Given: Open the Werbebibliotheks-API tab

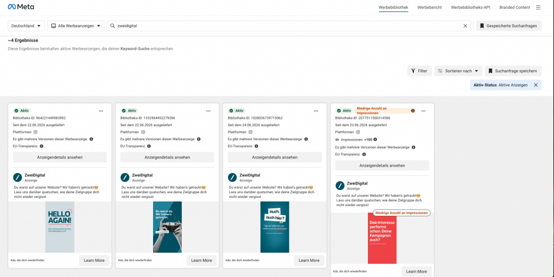Looking at the screenshot, I should coord(470,8).
